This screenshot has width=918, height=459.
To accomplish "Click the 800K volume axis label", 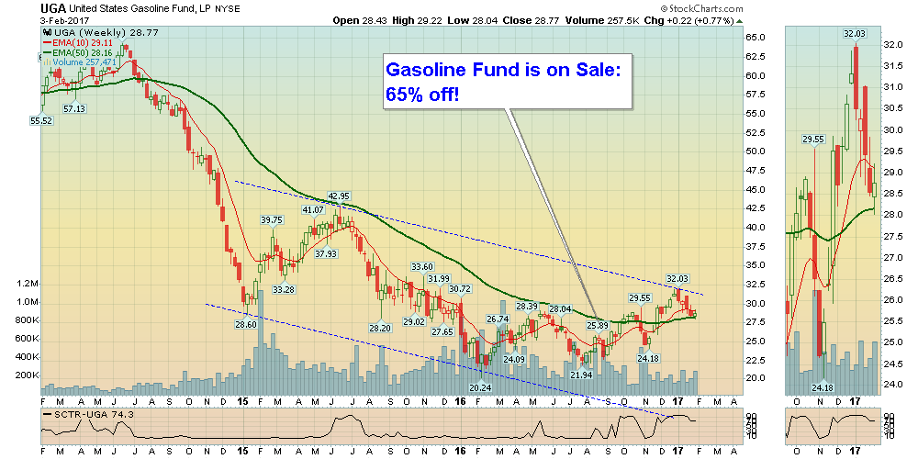I will [28, 320].
